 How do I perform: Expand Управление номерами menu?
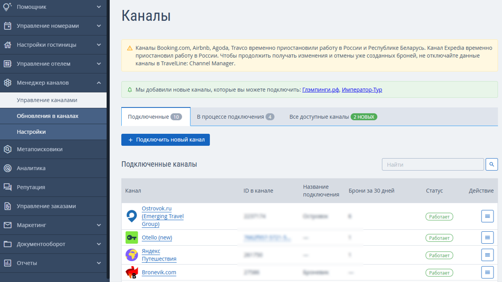(x=53, y=26)
